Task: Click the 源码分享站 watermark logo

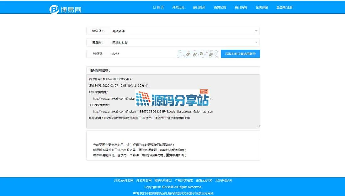Action: pos(172,98)
